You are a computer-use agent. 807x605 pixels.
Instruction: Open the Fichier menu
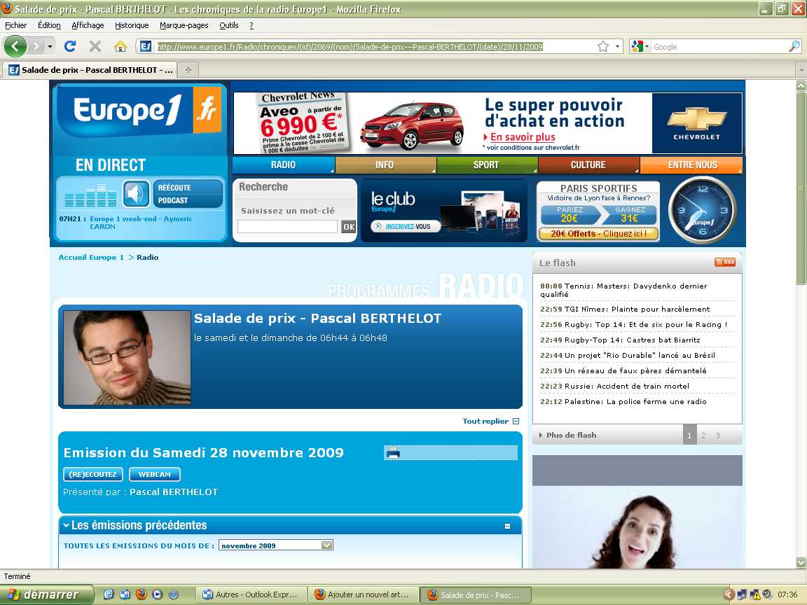tap(15, 25)
